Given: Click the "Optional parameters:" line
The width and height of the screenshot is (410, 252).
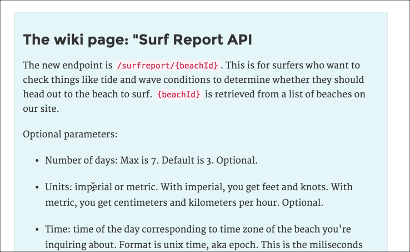Looking at the screenshot, I should click(x=70, y=135).
